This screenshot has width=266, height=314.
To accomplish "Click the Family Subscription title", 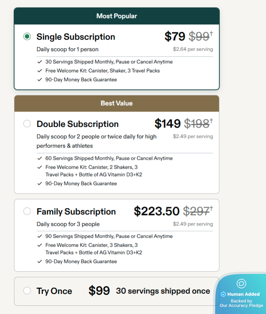I will [x=76, y=212].
